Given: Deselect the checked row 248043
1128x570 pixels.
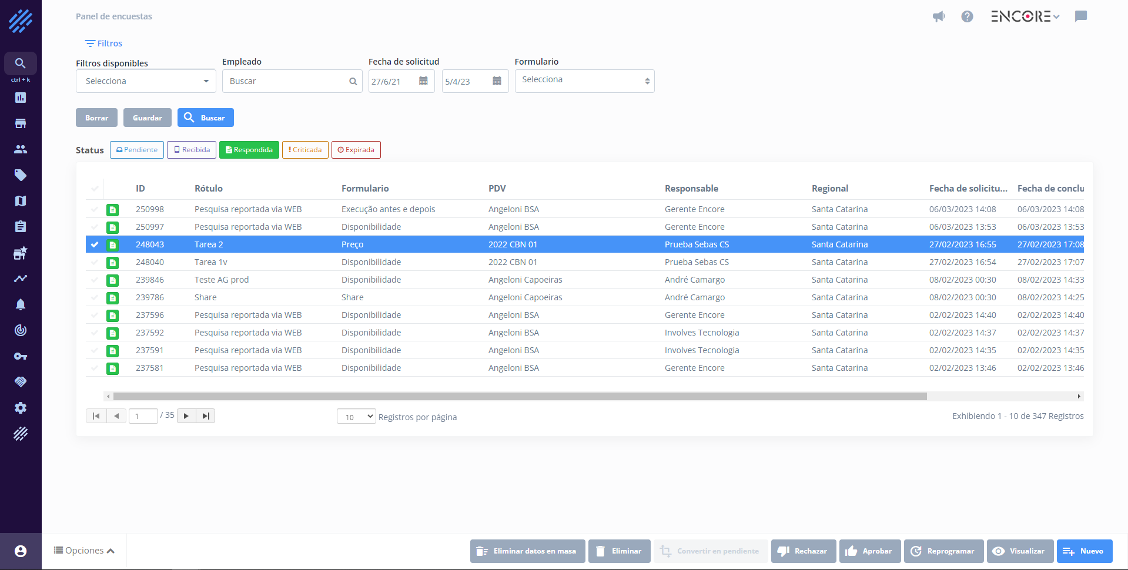Looking at the screenshot, I should [95, 244].
